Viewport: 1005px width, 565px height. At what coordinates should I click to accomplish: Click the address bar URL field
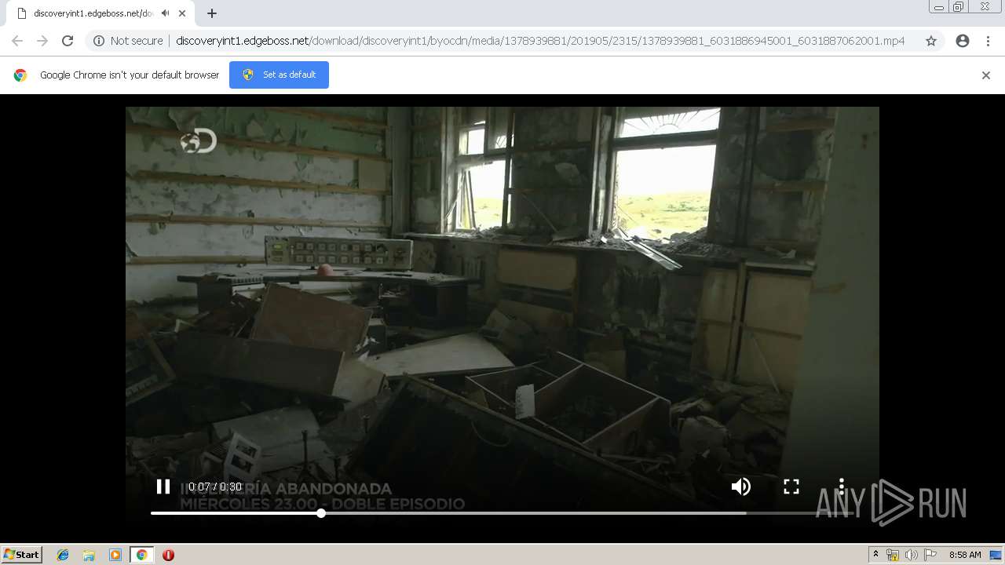pos(540,41)
